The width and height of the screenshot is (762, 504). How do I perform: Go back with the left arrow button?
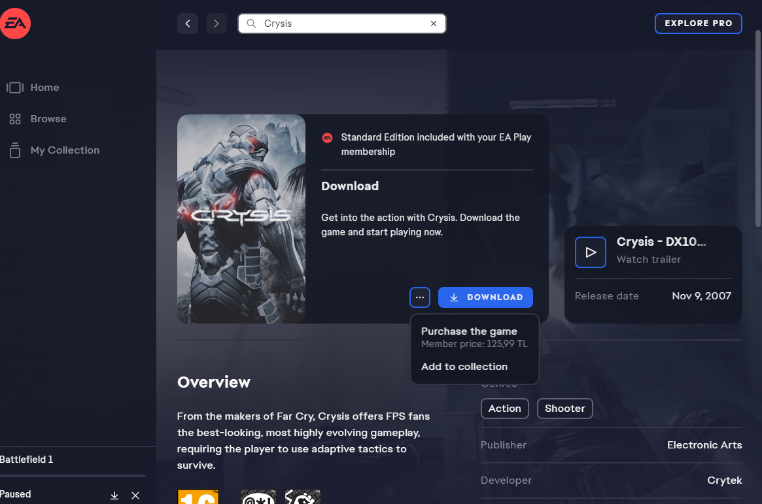pos(188,24)
